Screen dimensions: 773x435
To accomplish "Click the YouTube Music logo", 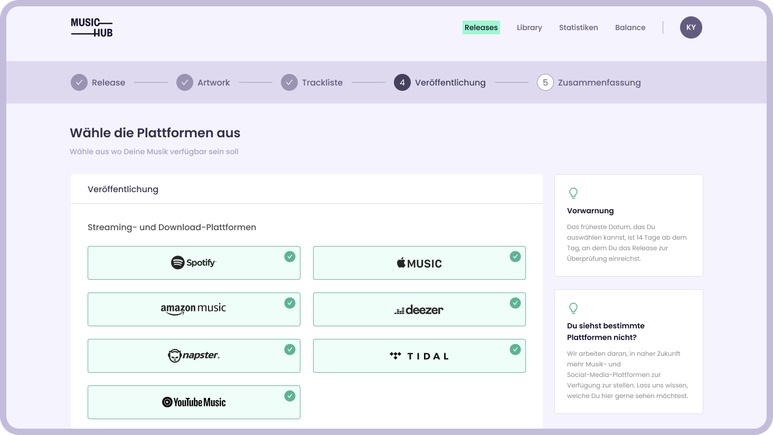I will coord(194,402).
